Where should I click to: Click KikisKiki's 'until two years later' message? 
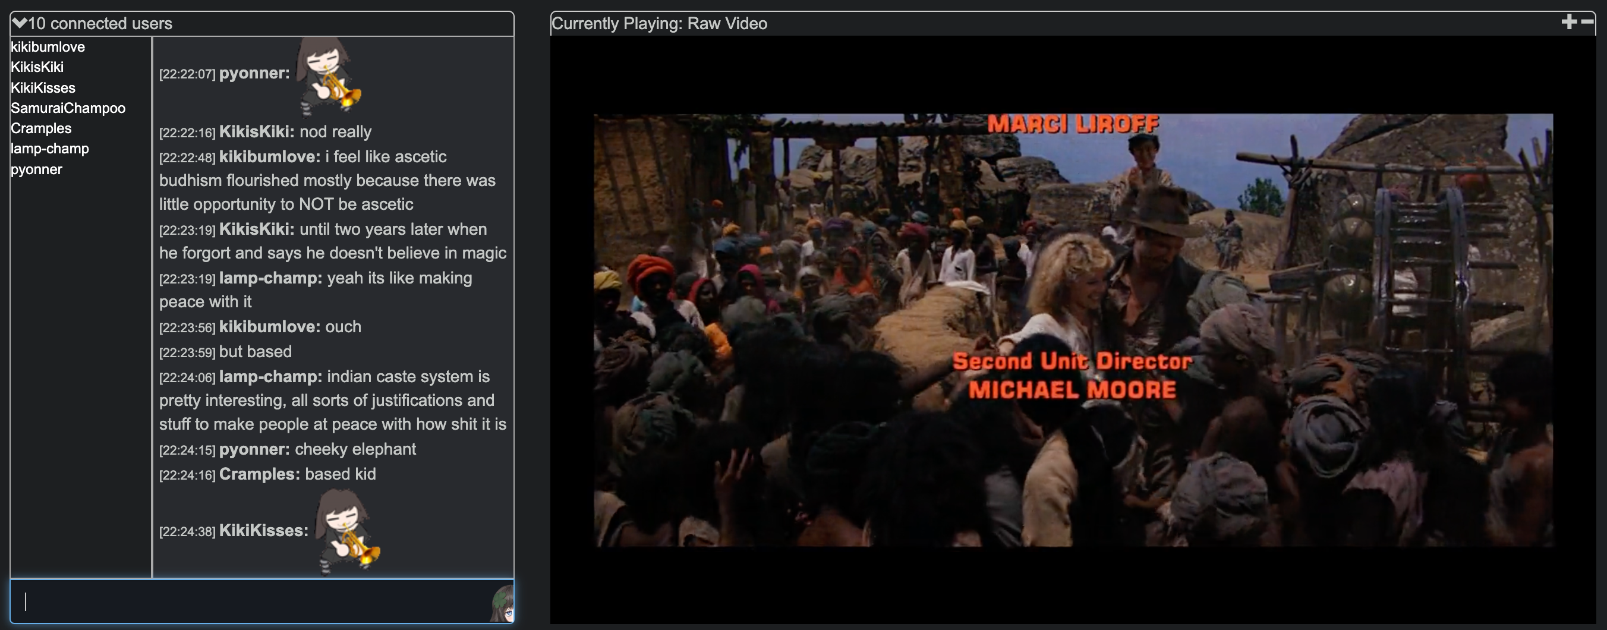(x=333, y=241)
